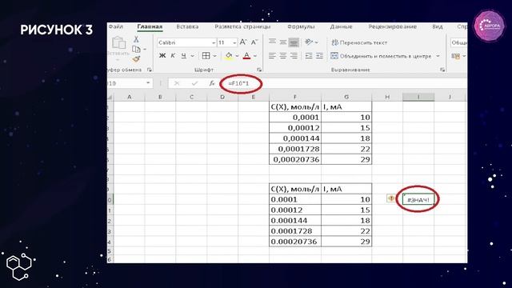Select cell with 0.0001728
Viewport: 512px width, 288px height.
(295, 231)
